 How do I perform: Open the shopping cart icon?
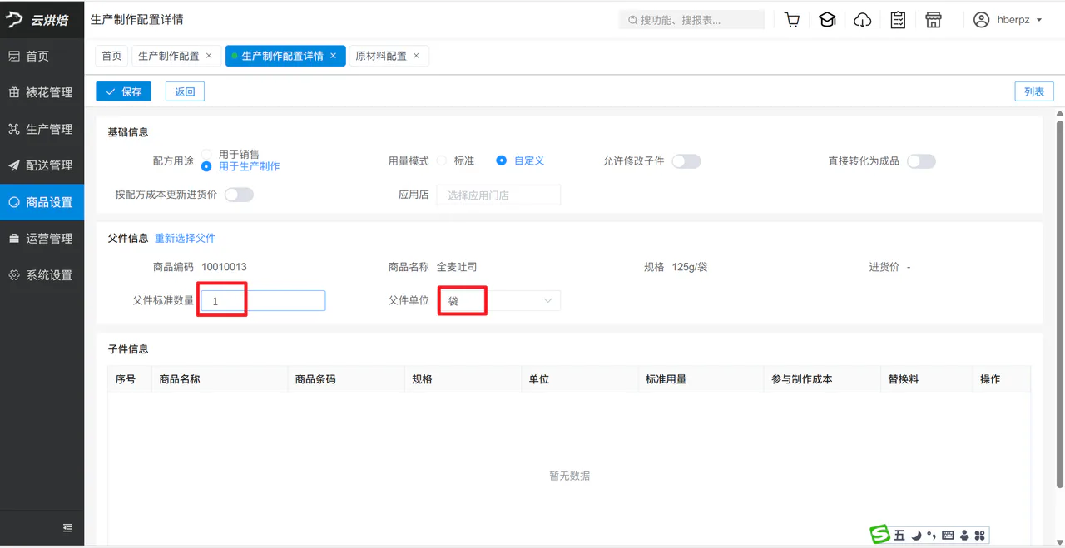tap(792, 20)
